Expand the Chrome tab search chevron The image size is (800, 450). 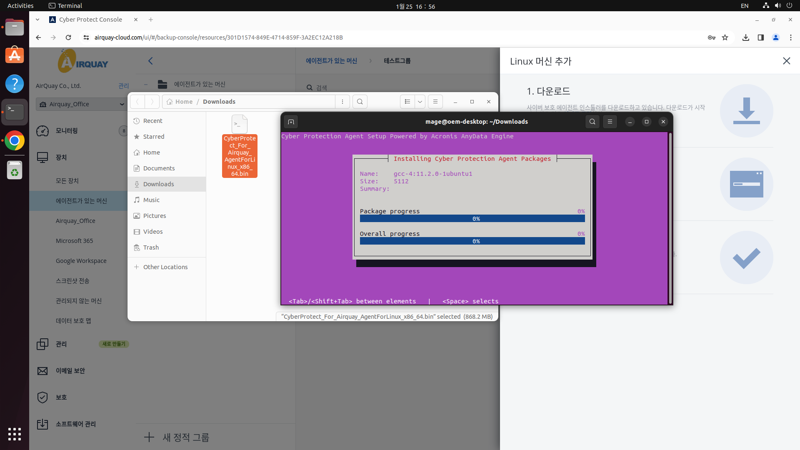click(37, 20)
